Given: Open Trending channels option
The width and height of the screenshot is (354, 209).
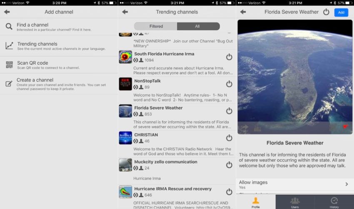Looking at the screenshot, I should coord(59,46).
